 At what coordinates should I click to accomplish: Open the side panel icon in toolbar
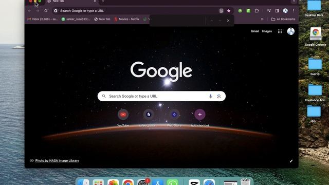(277, 11)
